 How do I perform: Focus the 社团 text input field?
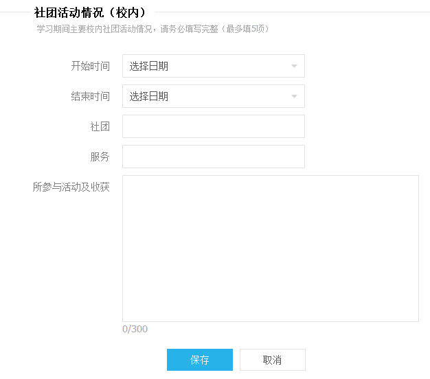pos(214,126)
